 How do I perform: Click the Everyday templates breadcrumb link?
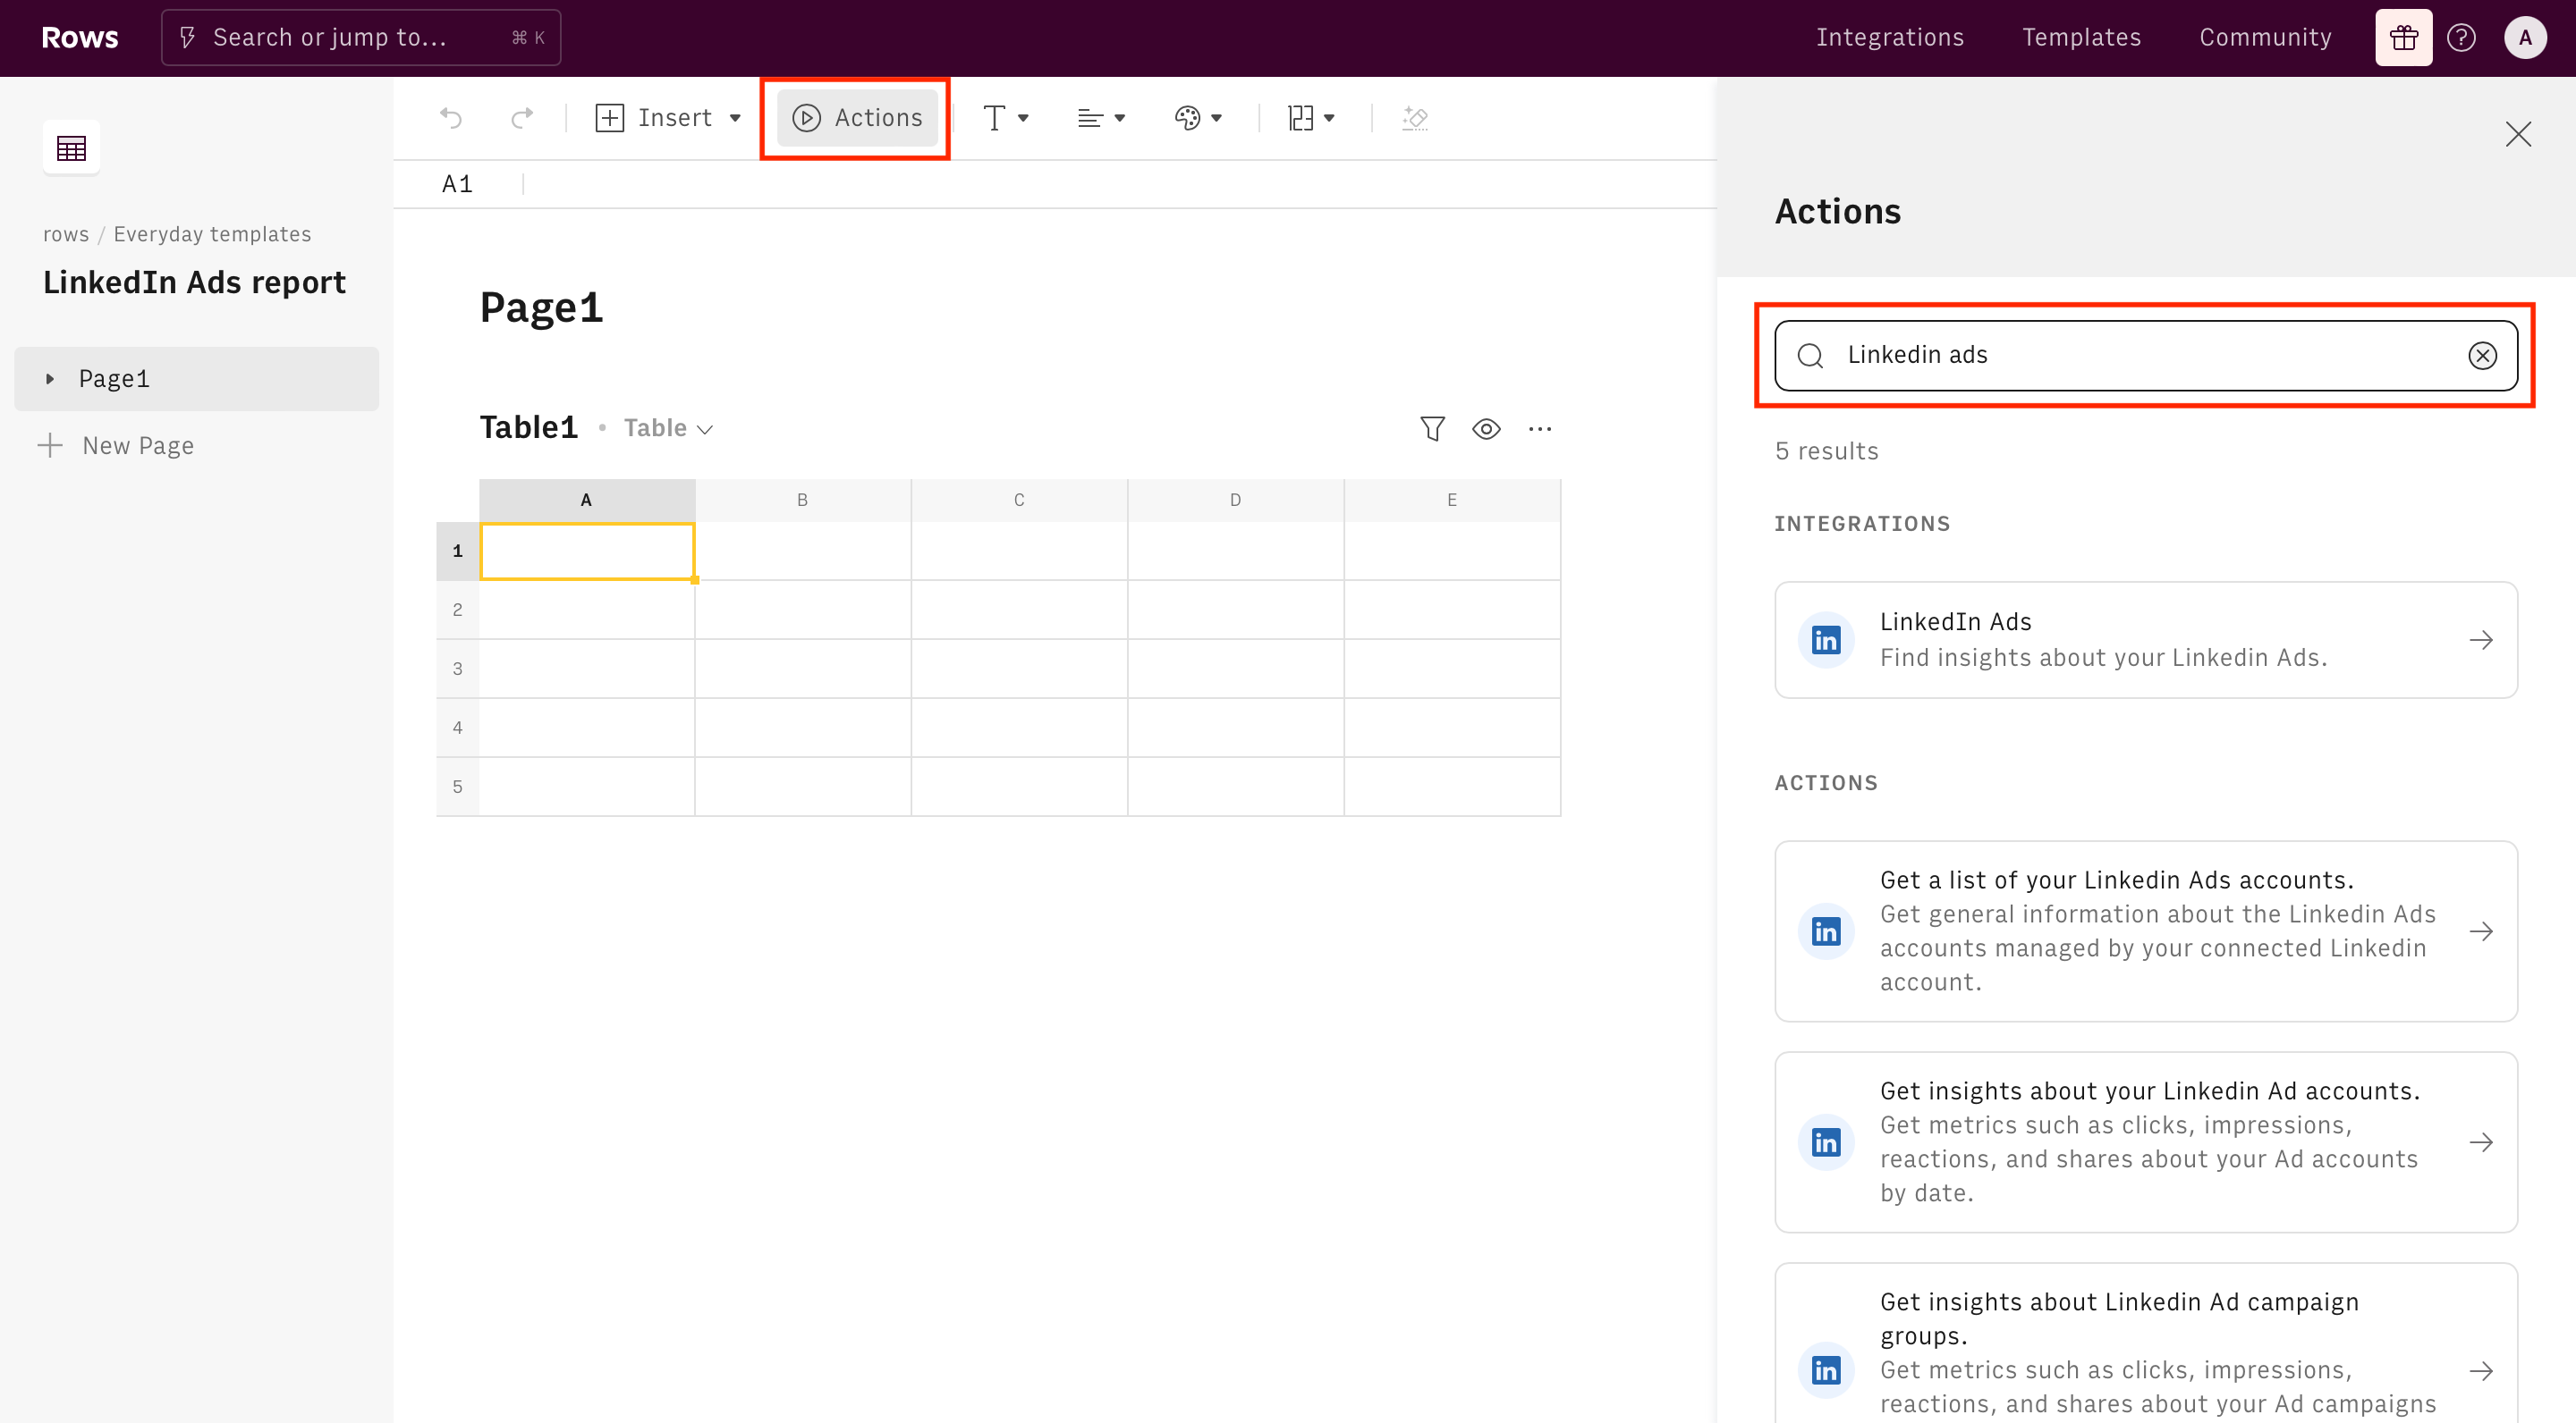point(212,234)
